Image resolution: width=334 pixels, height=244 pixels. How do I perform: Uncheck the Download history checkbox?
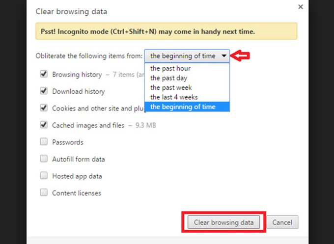click(x=44, y=91)
